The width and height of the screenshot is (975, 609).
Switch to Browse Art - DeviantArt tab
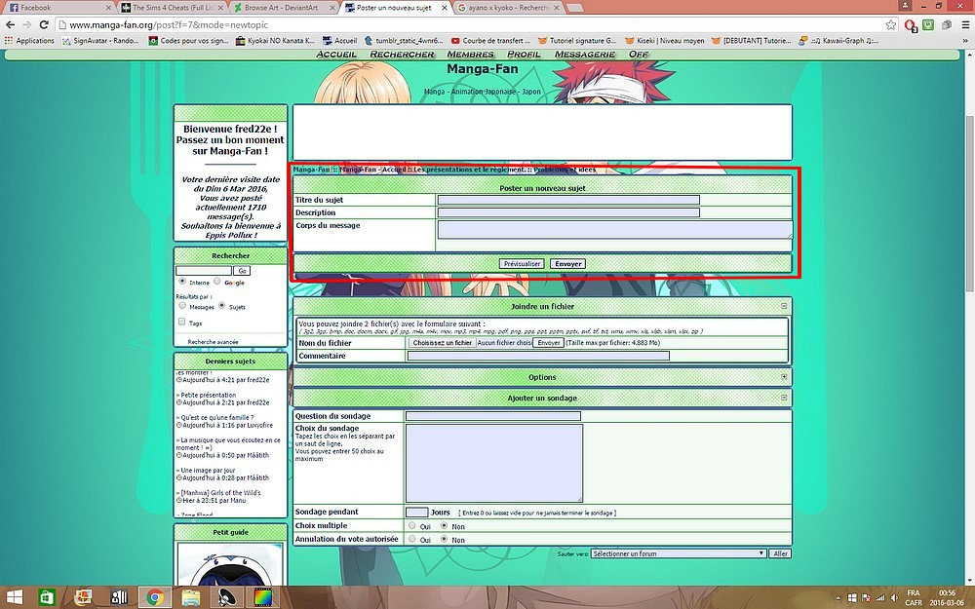point(283,8)
